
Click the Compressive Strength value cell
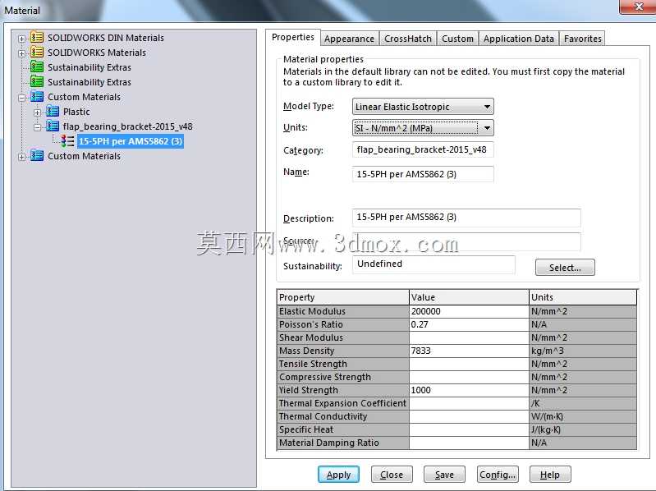[469, 377]
